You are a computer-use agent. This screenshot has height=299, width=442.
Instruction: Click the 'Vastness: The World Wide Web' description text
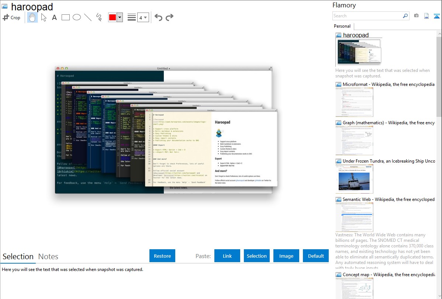pyautogui.click(x=384, y=251)
